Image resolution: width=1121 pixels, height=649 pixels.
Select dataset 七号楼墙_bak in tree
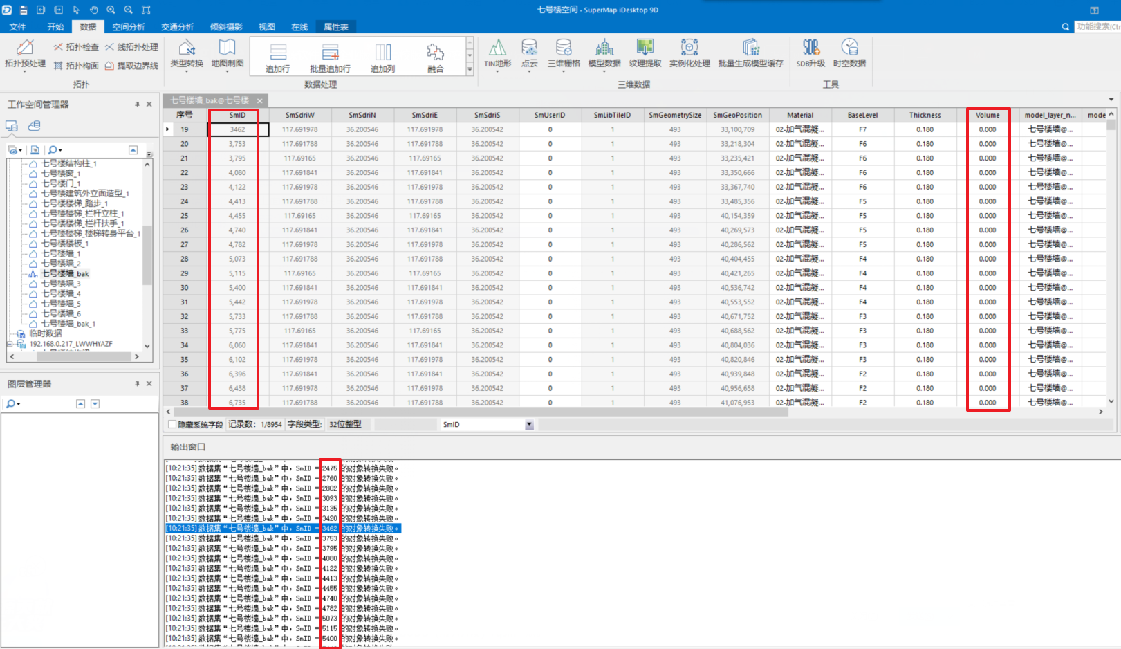(65, 274)
